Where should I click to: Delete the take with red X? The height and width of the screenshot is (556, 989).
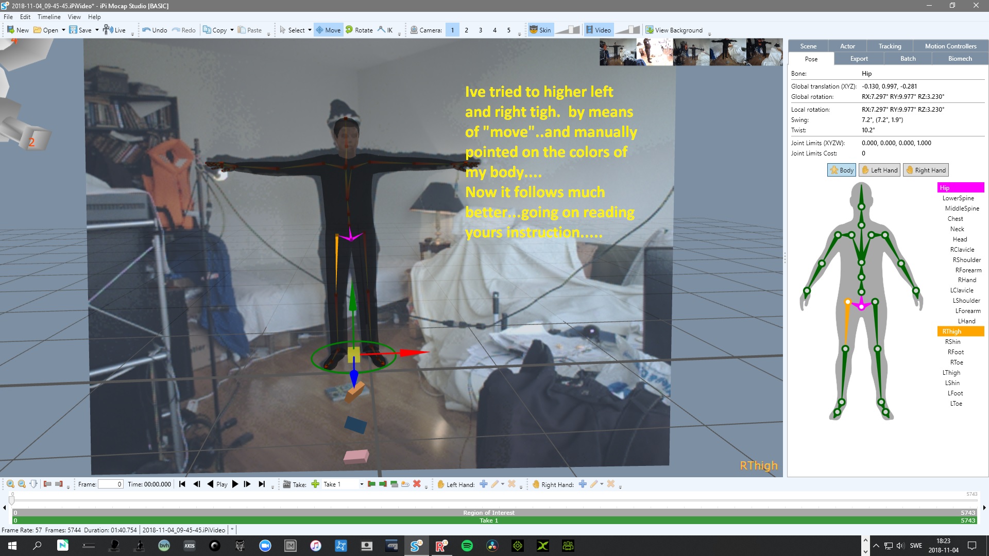(x=417, y=484)
